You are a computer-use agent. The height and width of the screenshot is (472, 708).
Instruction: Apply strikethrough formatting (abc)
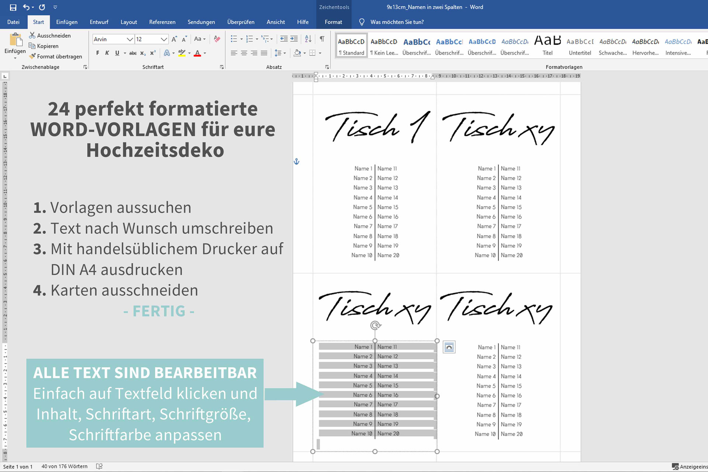click(133, 53)
